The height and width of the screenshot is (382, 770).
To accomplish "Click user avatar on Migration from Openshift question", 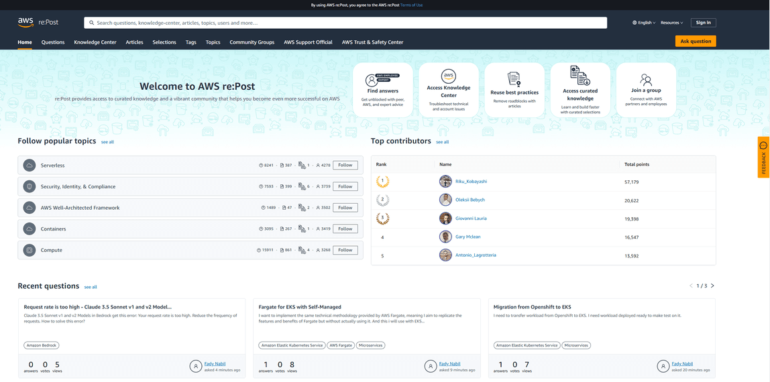I will (663, 366).
